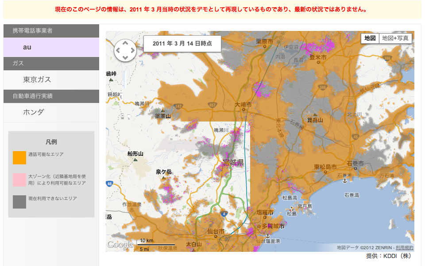Click the orange 通話可能なエリア legend swatch
Screen dimensions: 425x266
point(19,157)
